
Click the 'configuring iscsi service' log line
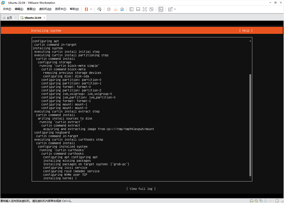(65, 168)
